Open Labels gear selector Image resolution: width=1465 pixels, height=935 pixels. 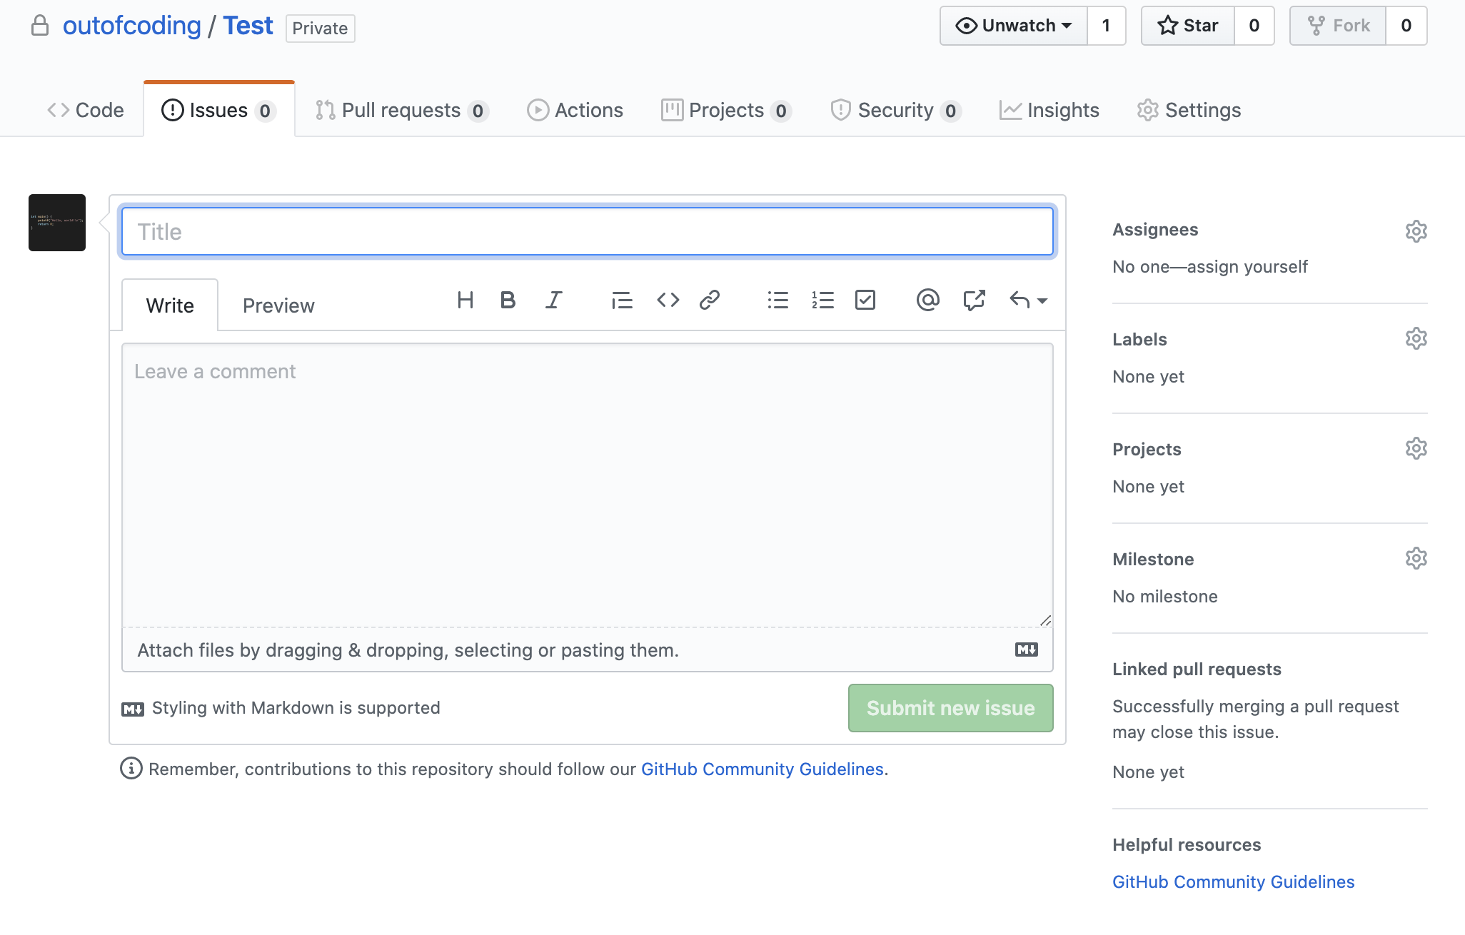[x=1416, y=338]
